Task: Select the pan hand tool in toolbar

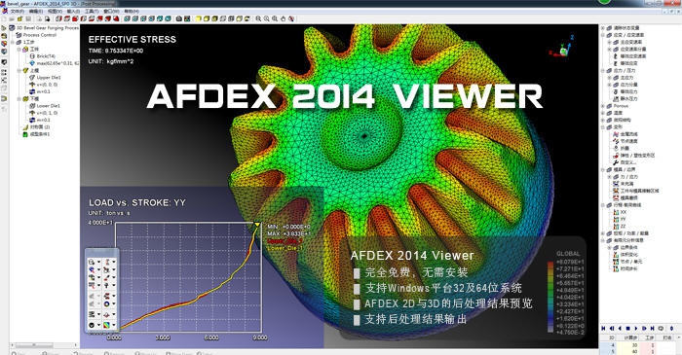Action: tap(284, 18)
